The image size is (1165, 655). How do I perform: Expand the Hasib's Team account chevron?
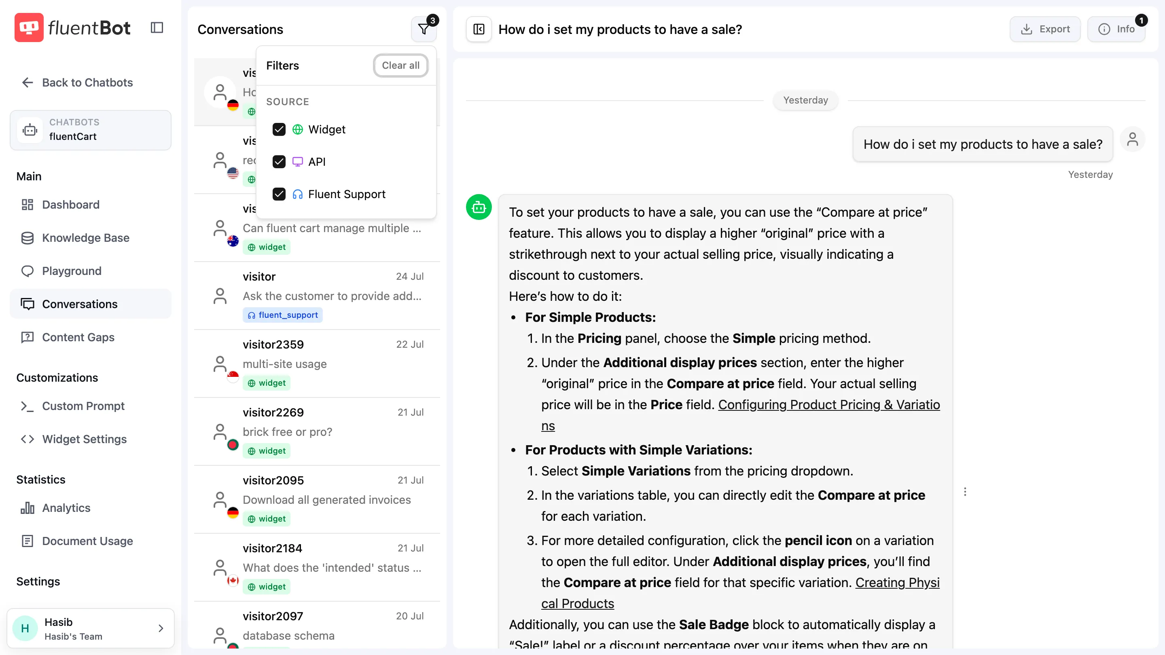(161, 628)
